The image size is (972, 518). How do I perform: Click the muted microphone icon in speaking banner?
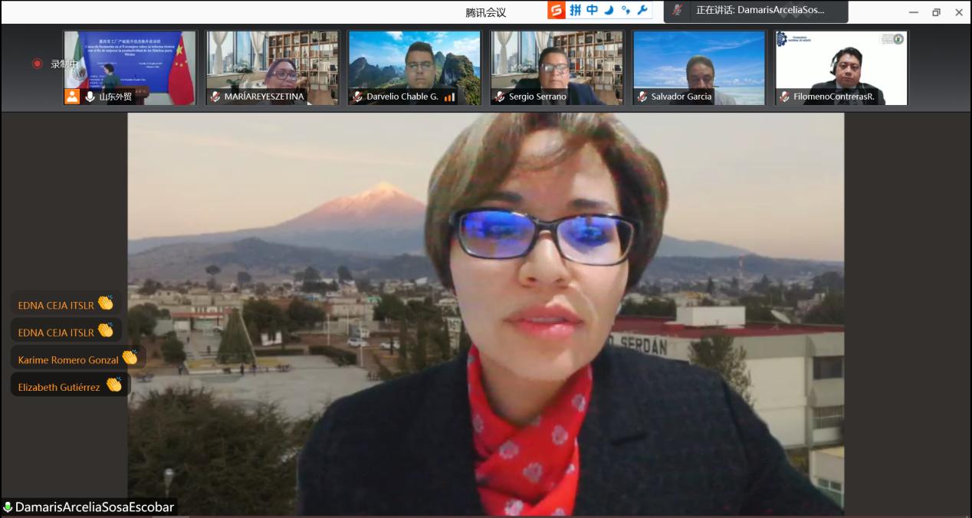(x=677, y=10)
